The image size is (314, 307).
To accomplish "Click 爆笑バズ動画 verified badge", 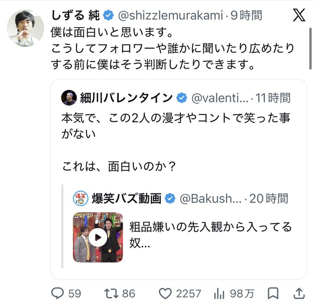I will pyautogui.click(x=170, y=198).
